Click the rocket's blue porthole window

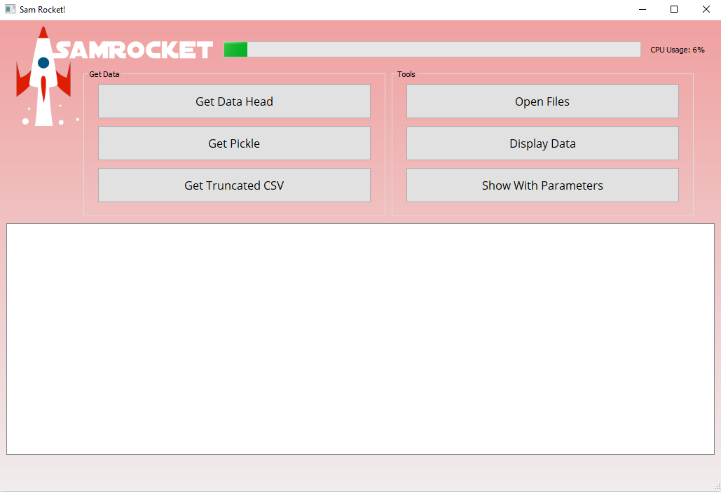click(x=43, y=61)
